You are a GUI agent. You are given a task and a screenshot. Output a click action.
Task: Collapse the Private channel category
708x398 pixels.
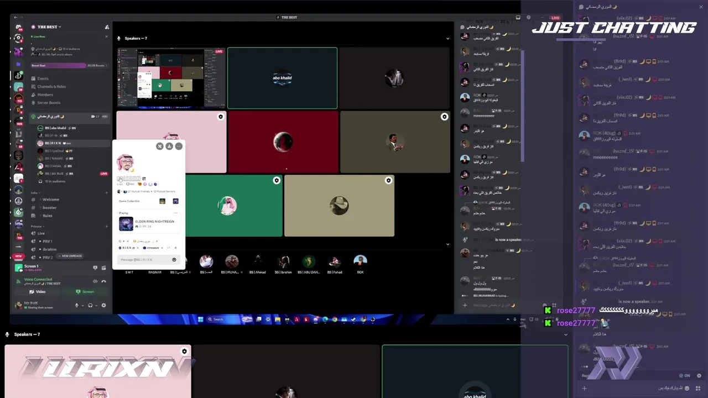[x=37, y=226]
